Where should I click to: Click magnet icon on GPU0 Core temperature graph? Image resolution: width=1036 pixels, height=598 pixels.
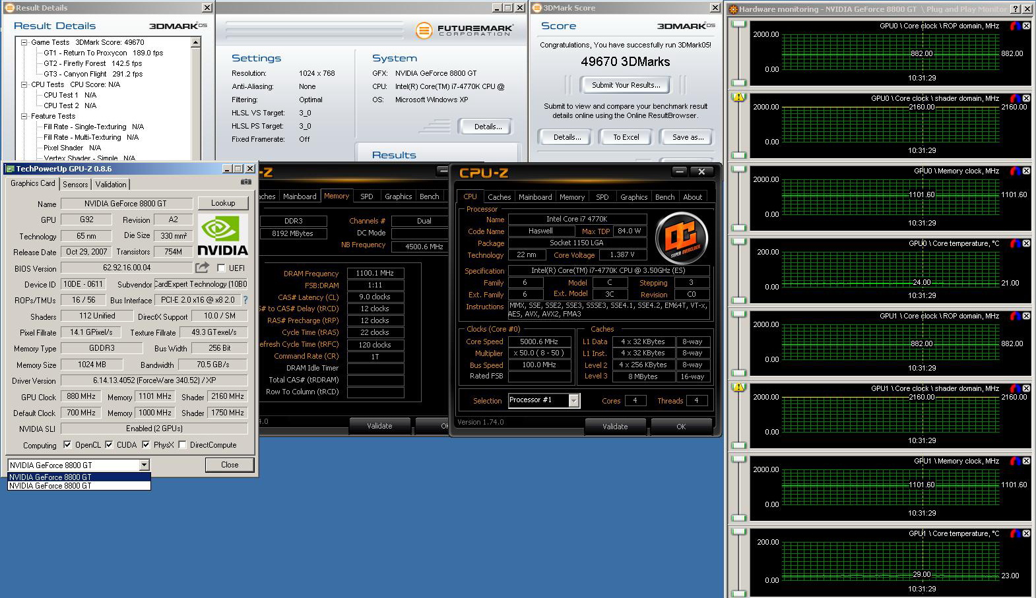coord(1016,243)
